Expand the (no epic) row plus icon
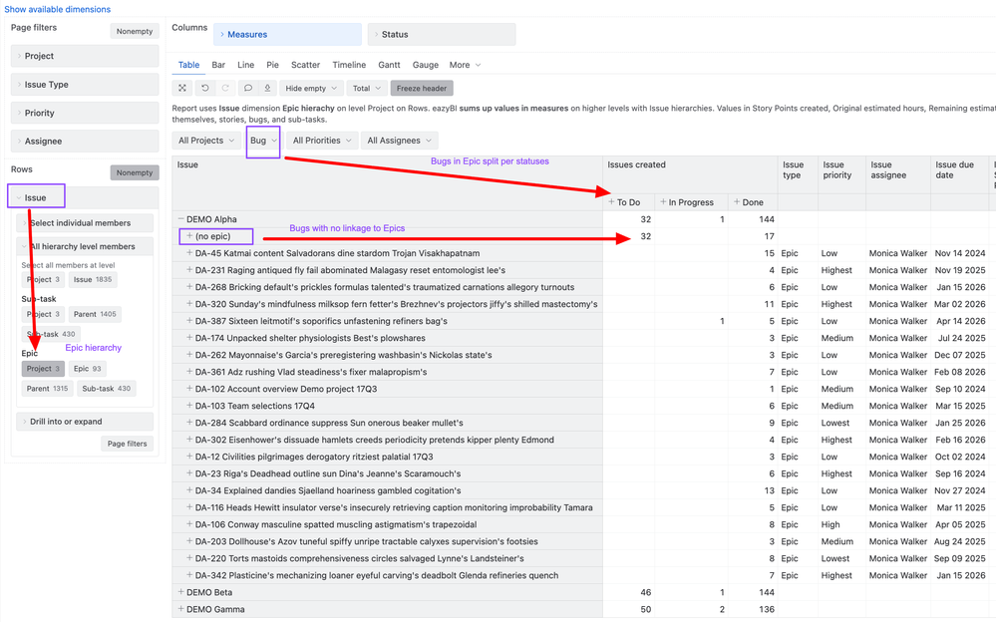Viewport: 996px width, 622px height. pyautogui.click(x=189, y=235)
